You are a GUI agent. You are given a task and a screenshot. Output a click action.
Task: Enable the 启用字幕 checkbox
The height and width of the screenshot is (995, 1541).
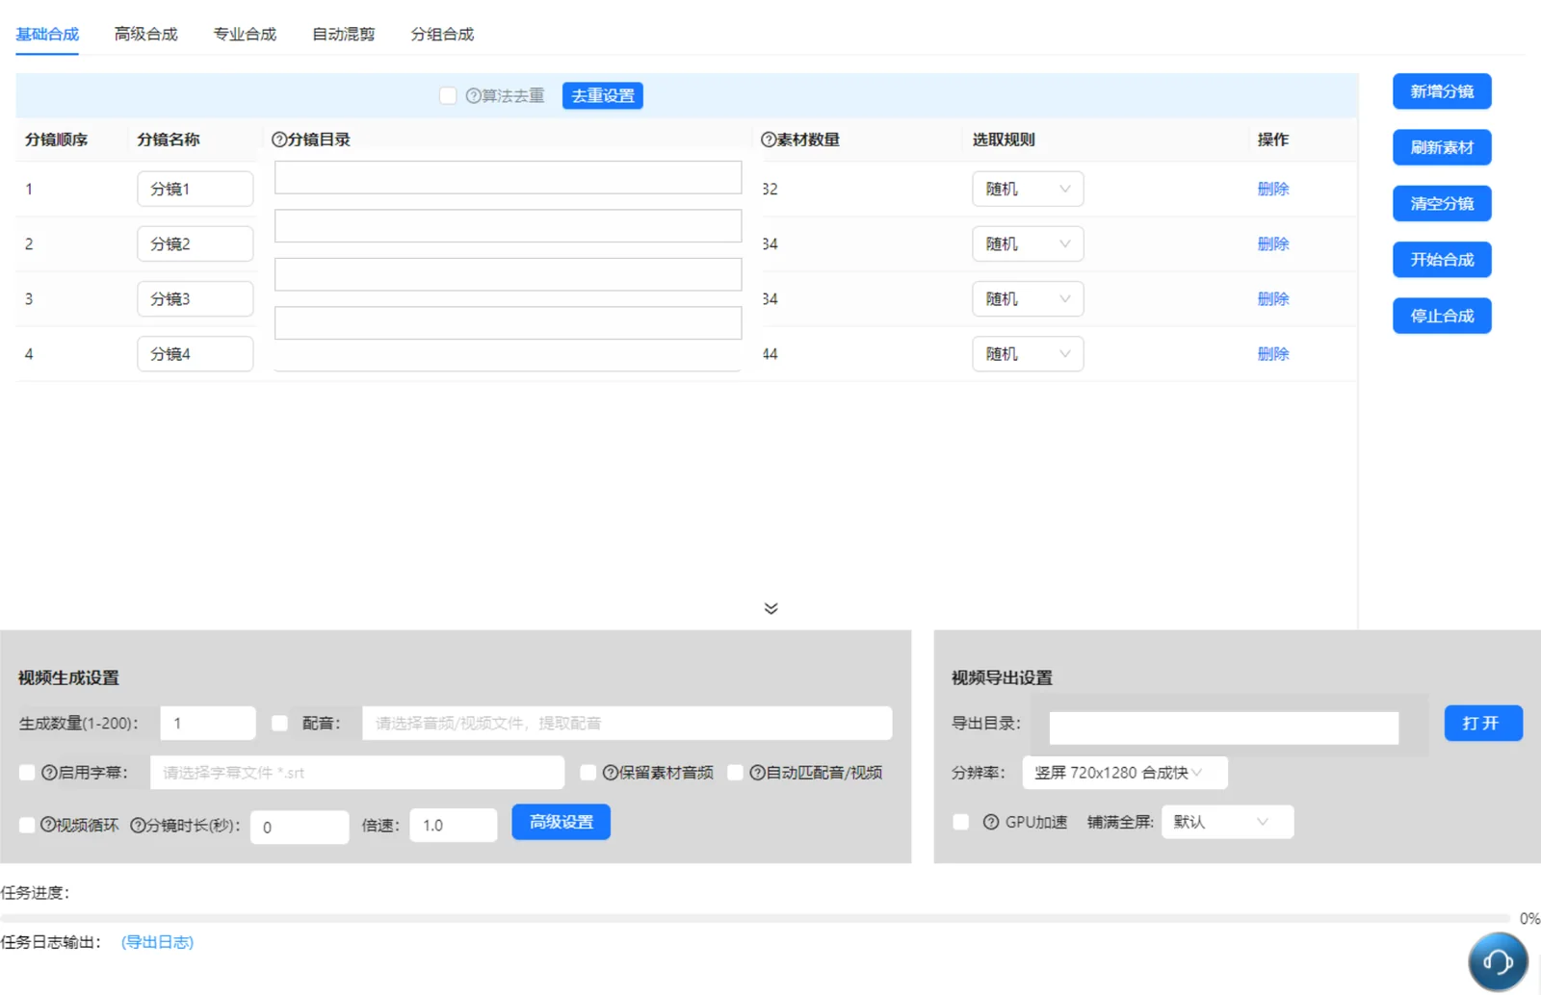coord(27,773)
